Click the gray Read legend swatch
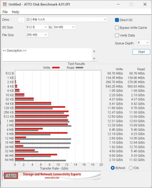 point(79,68)
